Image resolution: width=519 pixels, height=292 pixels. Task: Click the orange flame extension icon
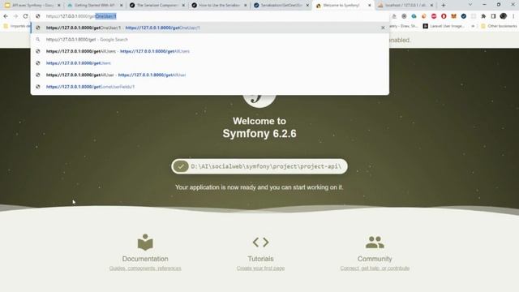[424, 16]
